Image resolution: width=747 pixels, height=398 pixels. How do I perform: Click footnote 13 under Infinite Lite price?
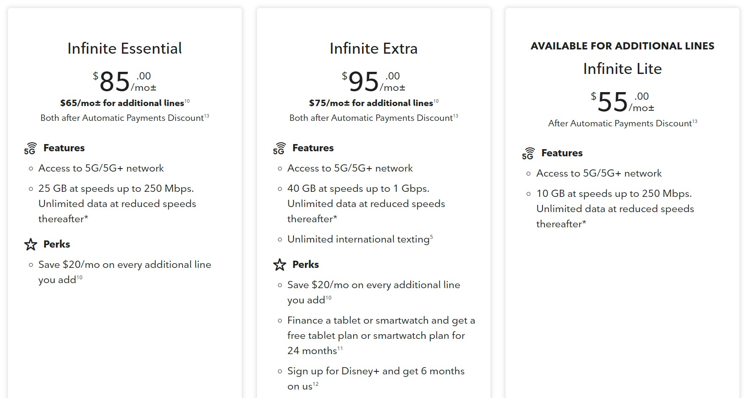(694, 121)
